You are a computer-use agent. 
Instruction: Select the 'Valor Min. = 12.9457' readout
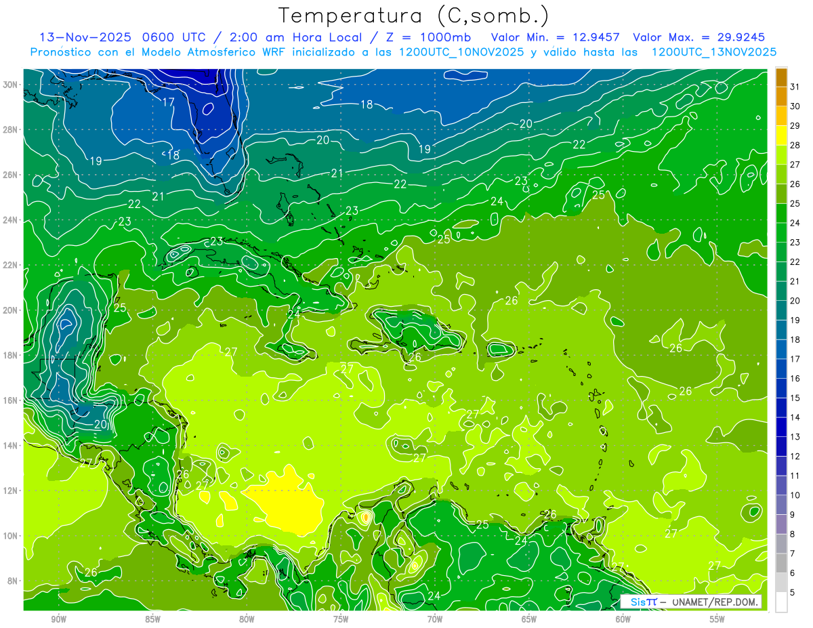[x=556, y=37]
